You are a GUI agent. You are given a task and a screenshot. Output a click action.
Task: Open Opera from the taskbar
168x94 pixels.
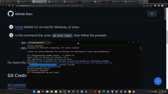point(95,92)
